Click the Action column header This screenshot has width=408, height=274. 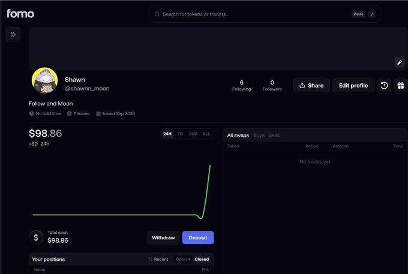(x=312, y=146)
